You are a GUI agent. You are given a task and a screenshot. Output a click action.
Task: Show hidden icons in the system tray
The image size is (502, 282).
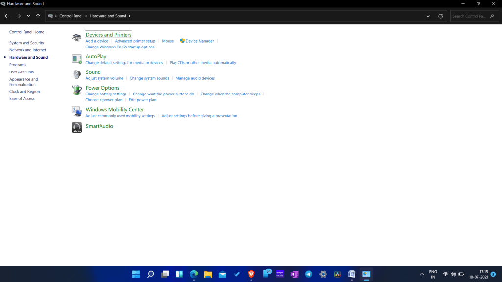tap(422, 274)
